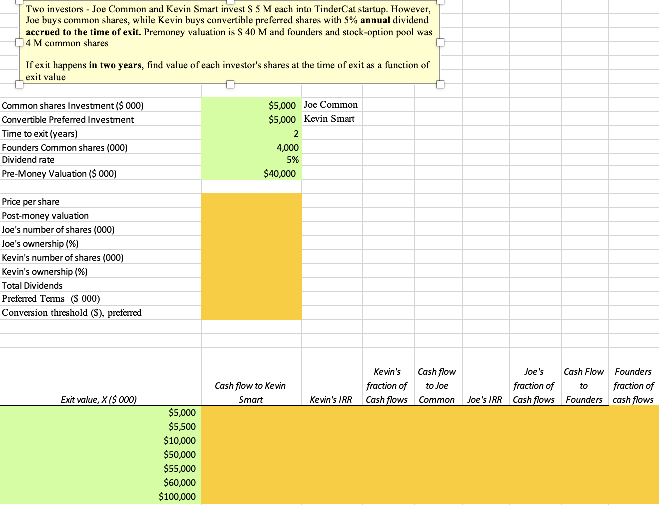The width and height of the screenshot is (659, 505).
Task: Click the "Time to exit (years)" label
Action: [x=40, y=134]
